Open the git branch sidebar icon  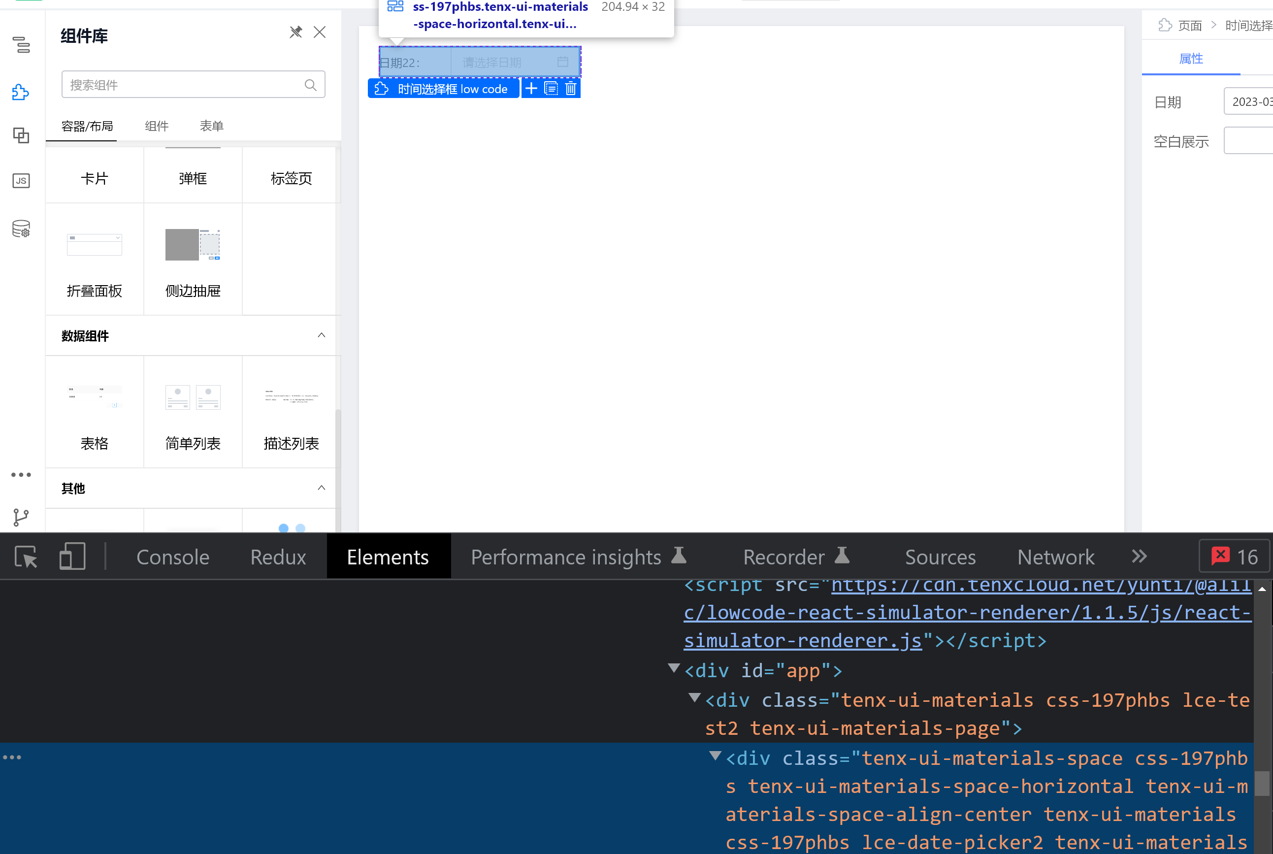click(x=21, y=518)
